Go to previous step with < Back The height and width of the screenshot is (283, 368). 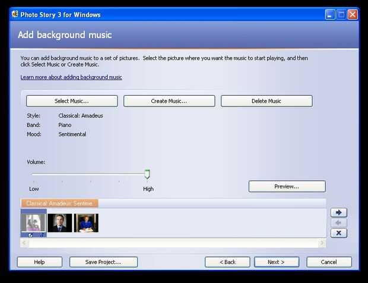click(x=227, y=262)
